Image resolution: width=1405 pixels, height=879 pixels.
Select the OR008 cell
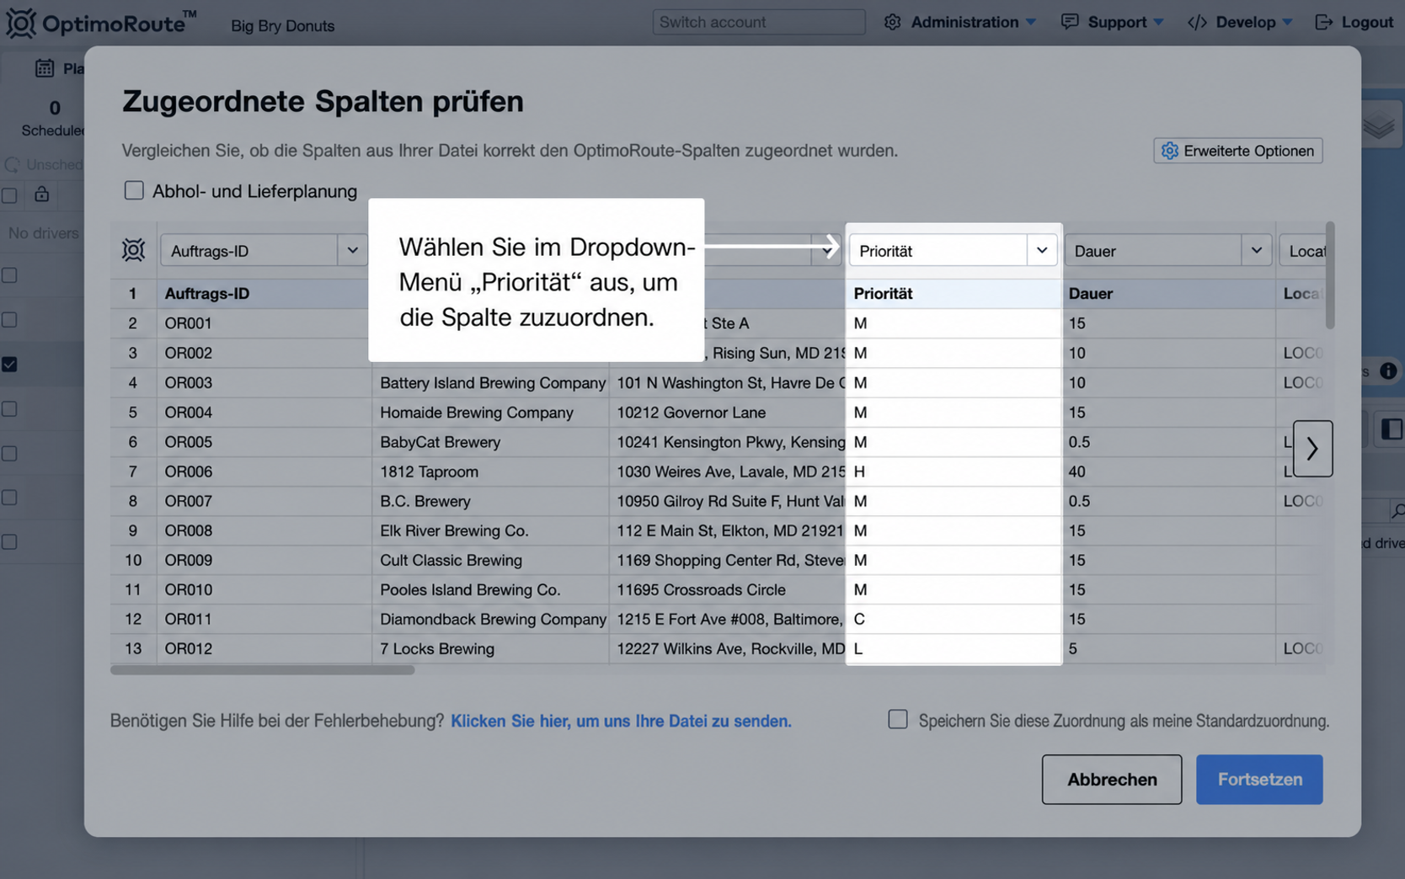point(264,530)
